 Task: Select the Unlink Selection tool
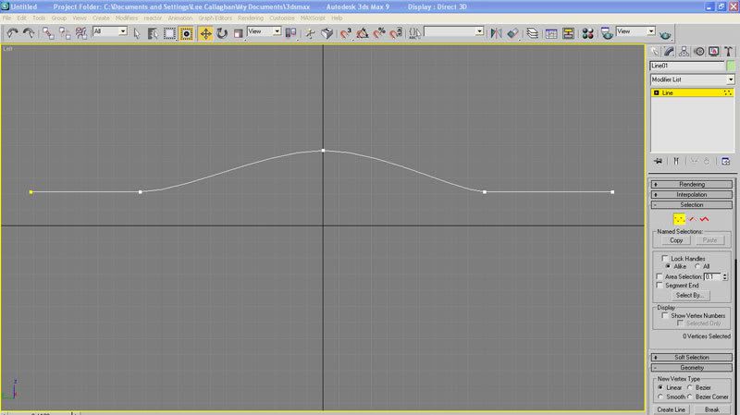(x=65, y=33)
